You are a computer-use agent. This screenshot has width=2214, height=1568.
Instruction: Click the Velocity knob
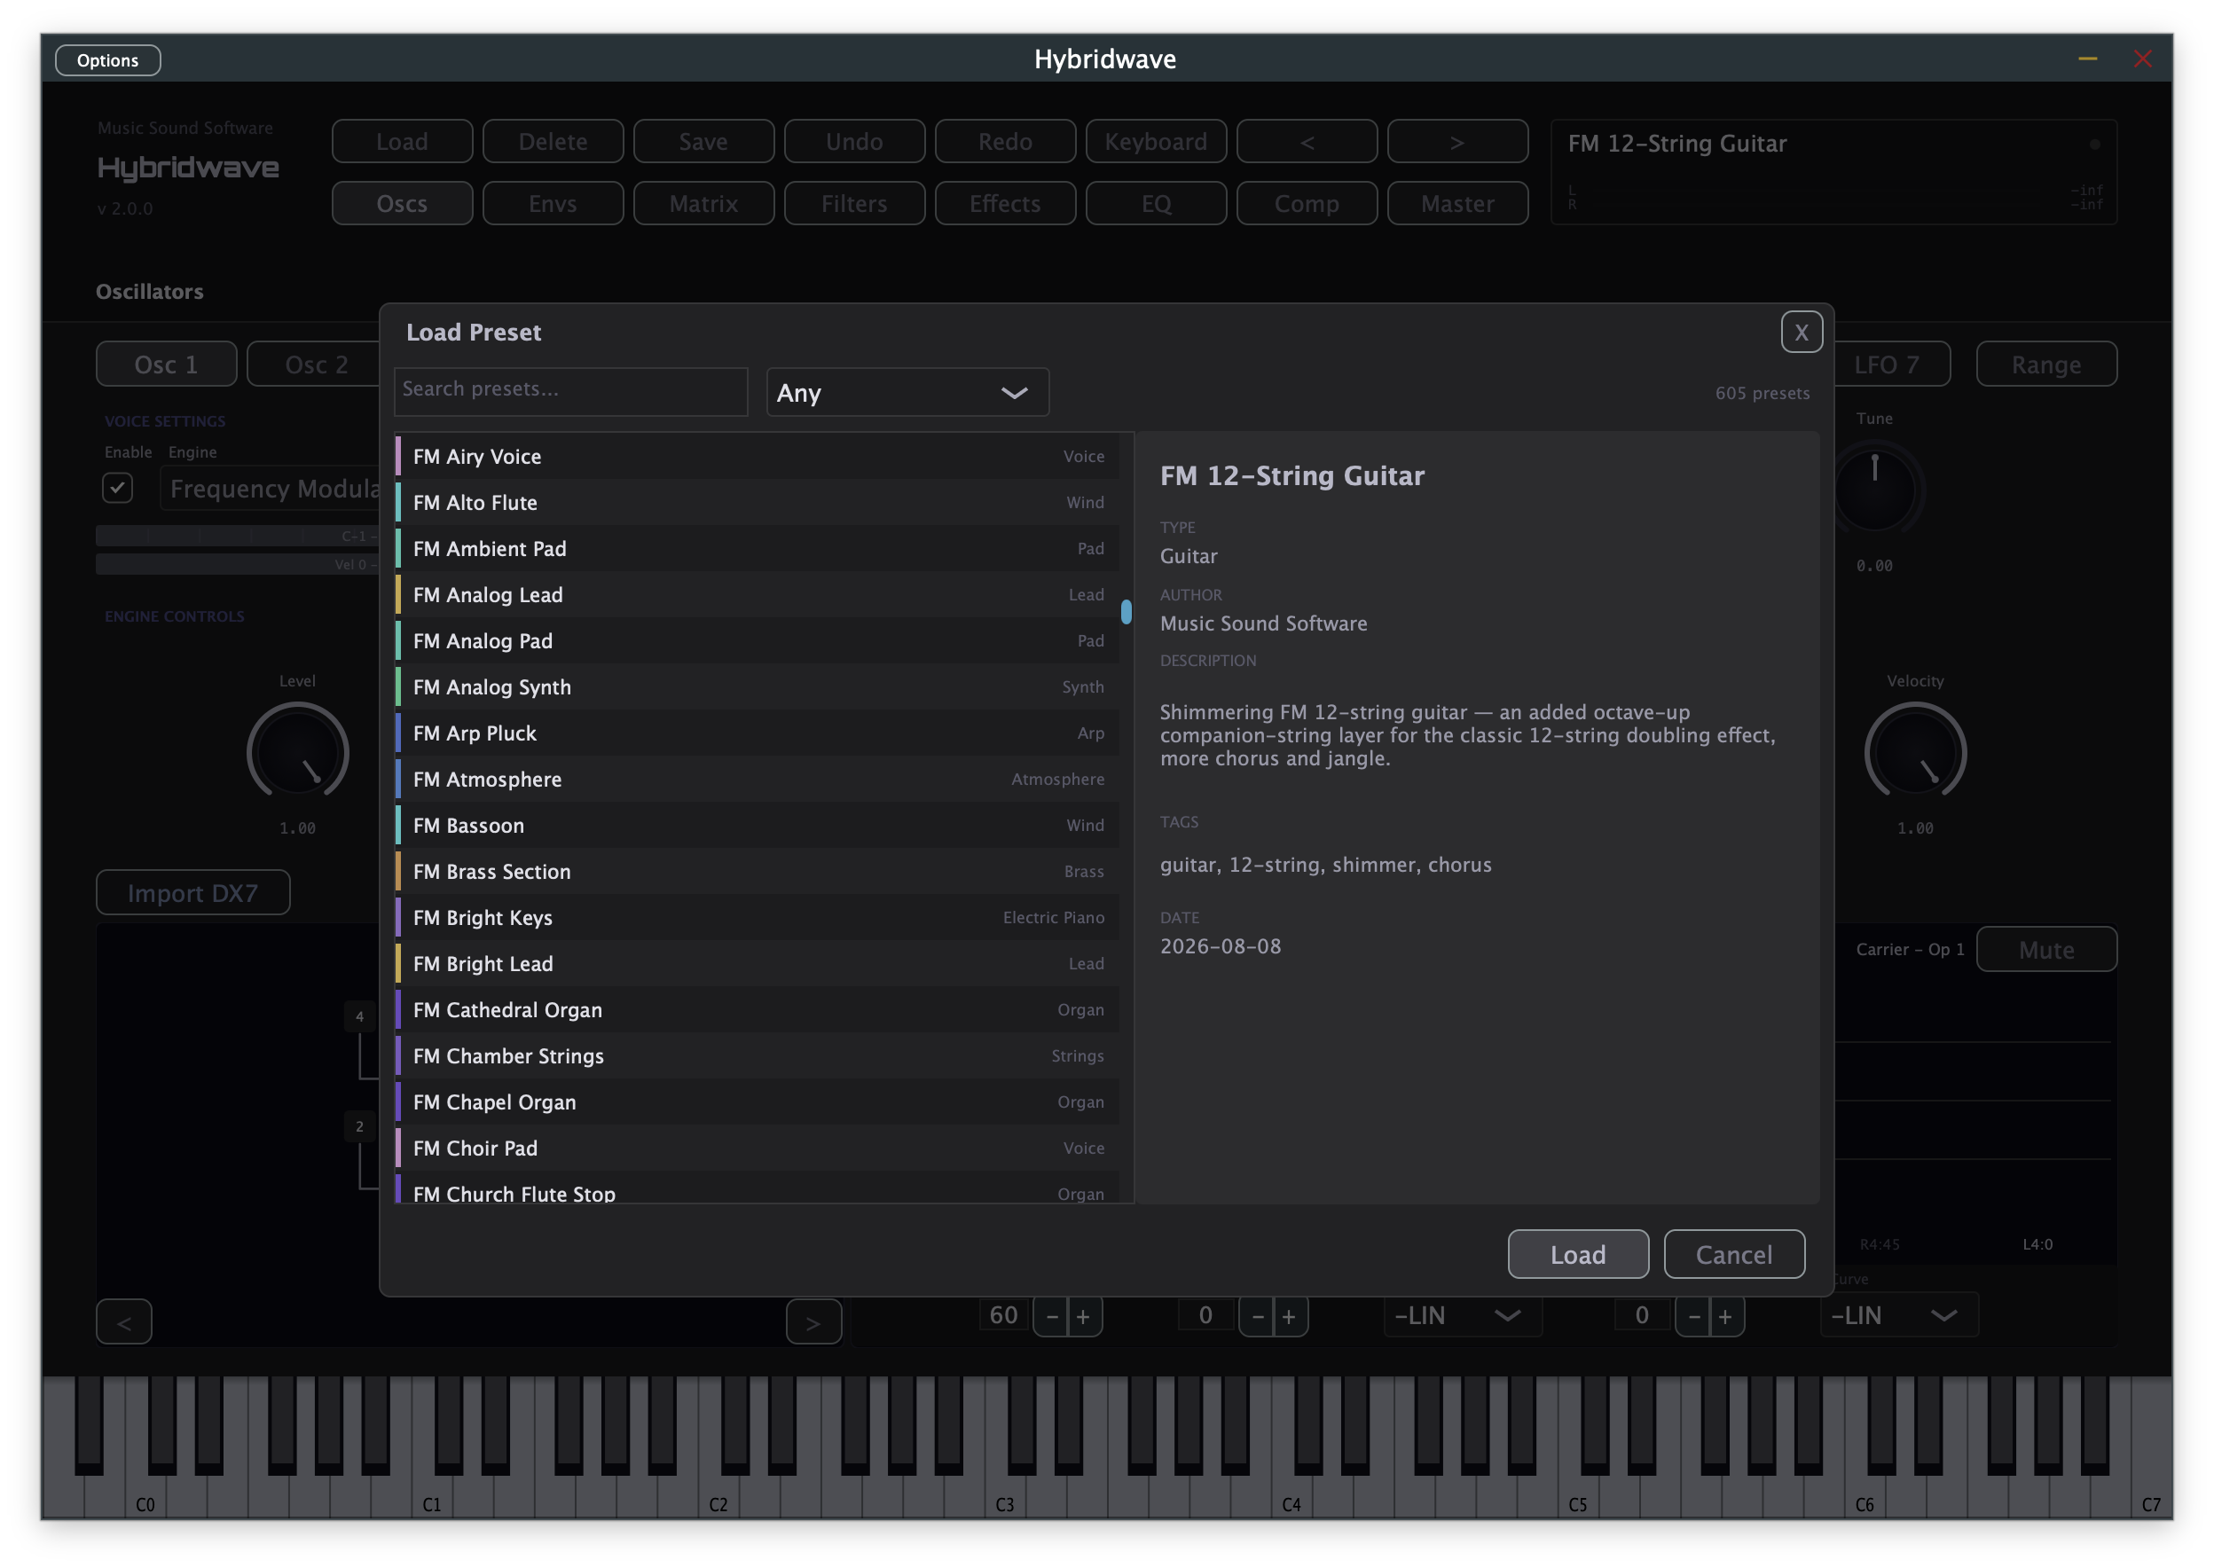coord(1915,753)
